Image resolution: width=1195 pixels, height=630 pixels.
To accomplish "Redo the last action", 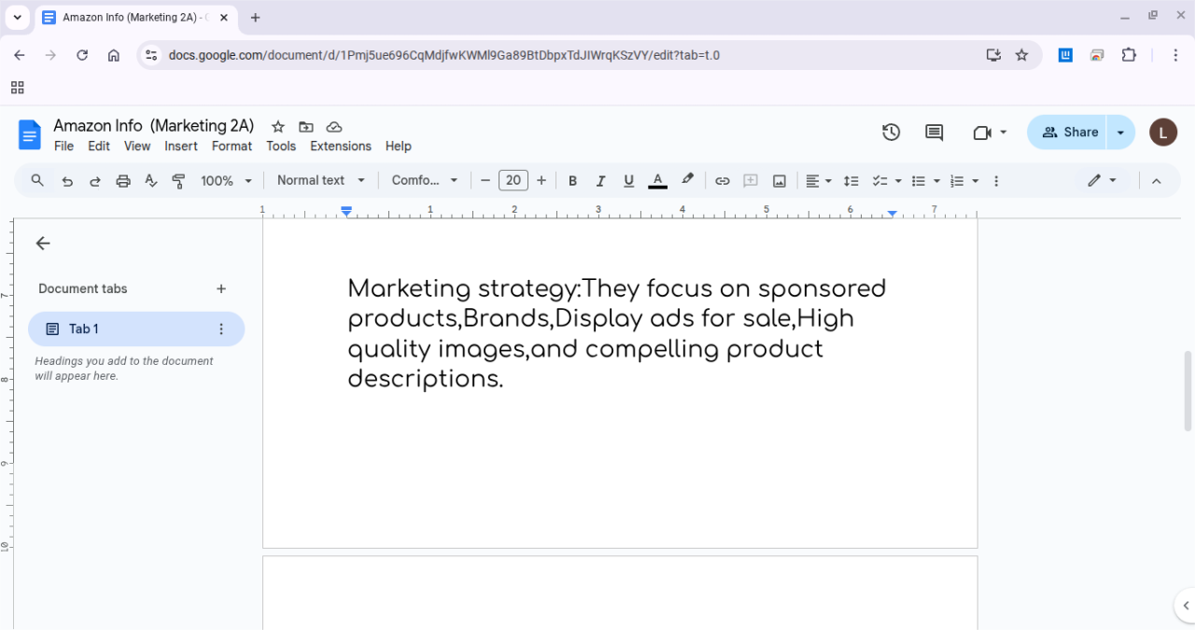I will pyautogui.click(x=95, y=181).
